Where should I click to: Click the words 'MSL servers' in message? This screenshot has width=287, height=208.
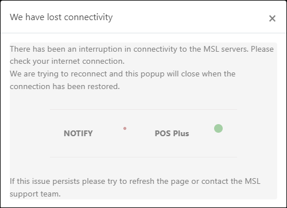coord(226,49)
